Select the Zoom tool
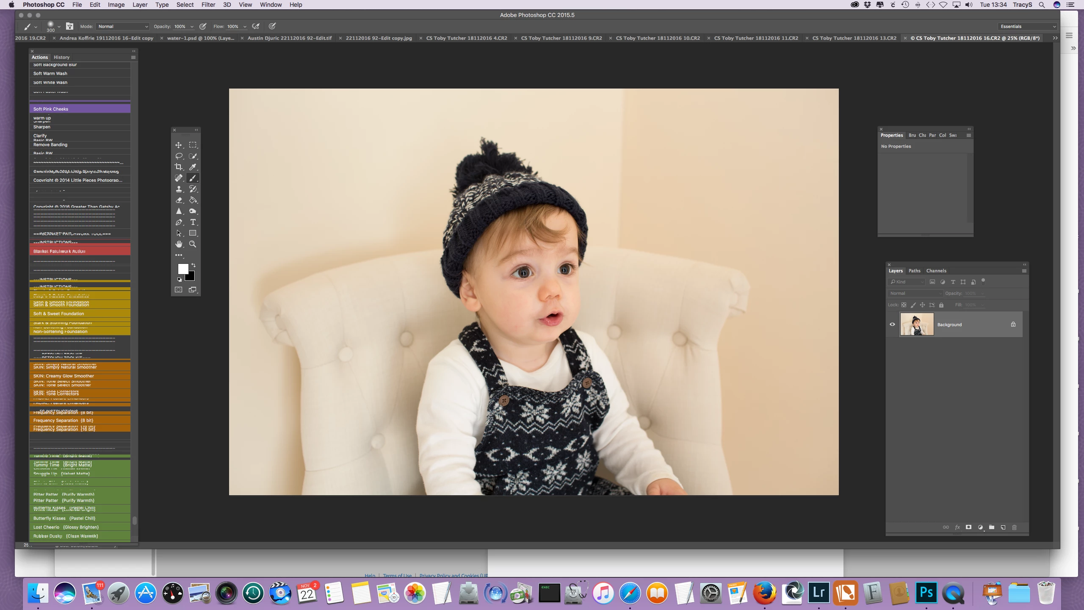The height and width of the screenshot is (610, 1084). [x=193, y=244]
